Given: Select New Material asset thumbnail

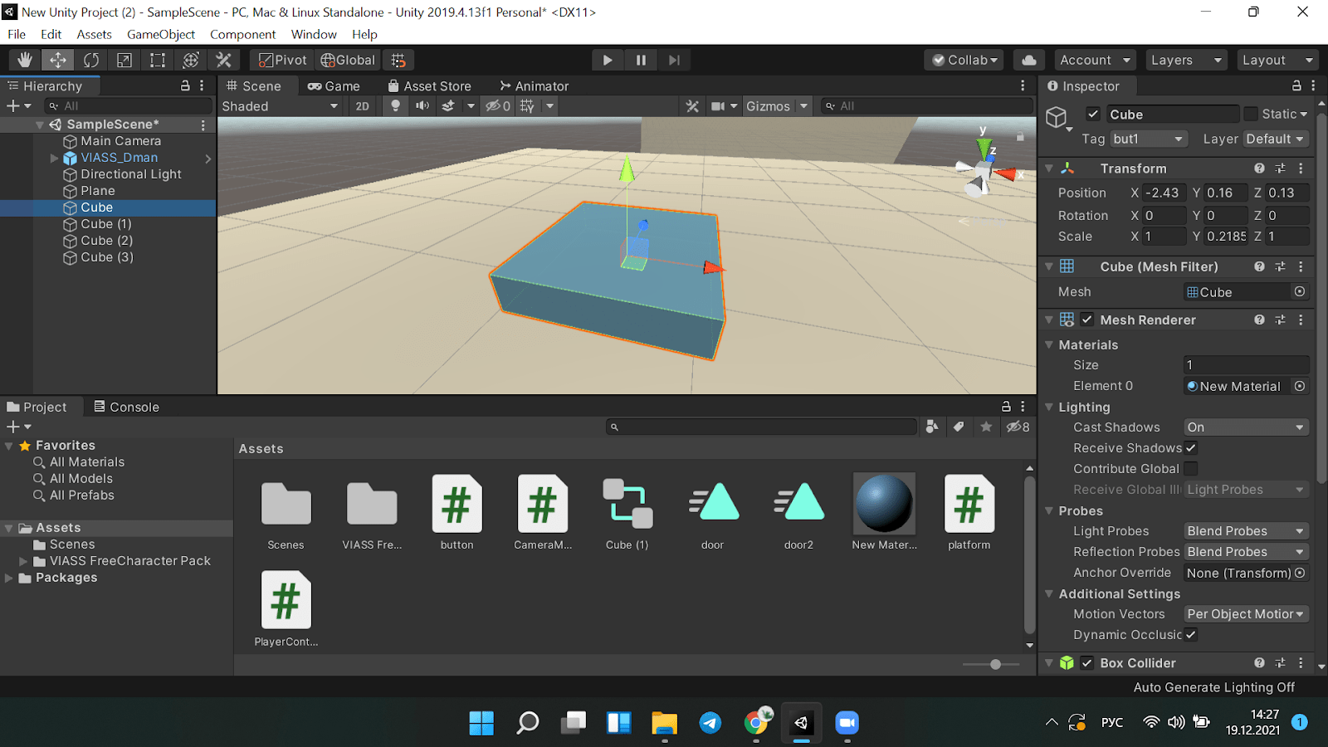Looking at the screenshot, I should [x=884, y=504].
